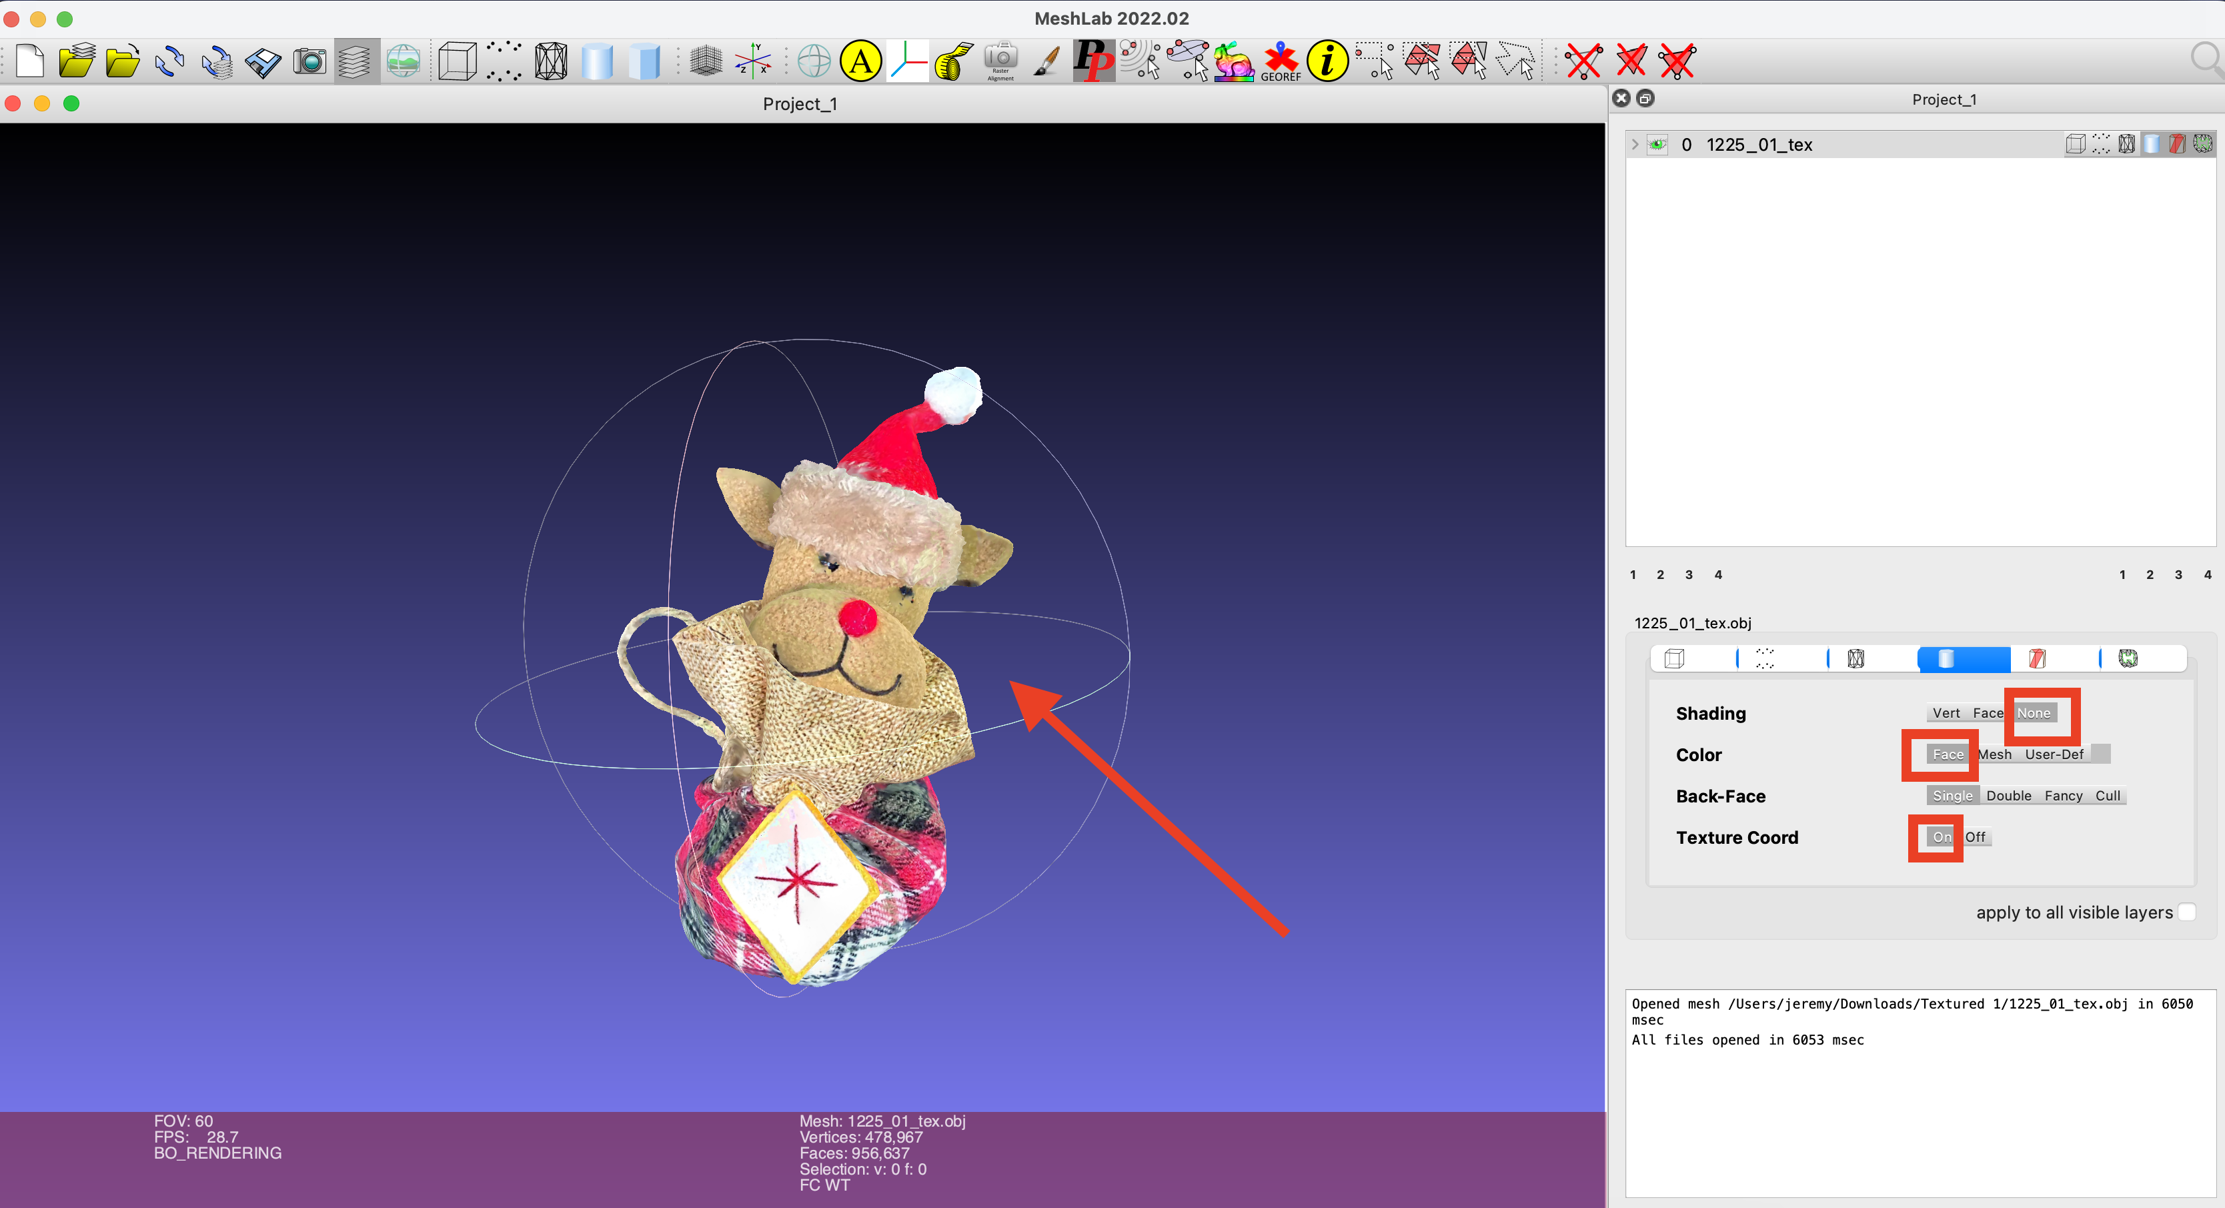Set Color mode to User-Def
The width and height of the screenshot is (2225, 1208).
pyautogui.click(x=2056, y=754)
